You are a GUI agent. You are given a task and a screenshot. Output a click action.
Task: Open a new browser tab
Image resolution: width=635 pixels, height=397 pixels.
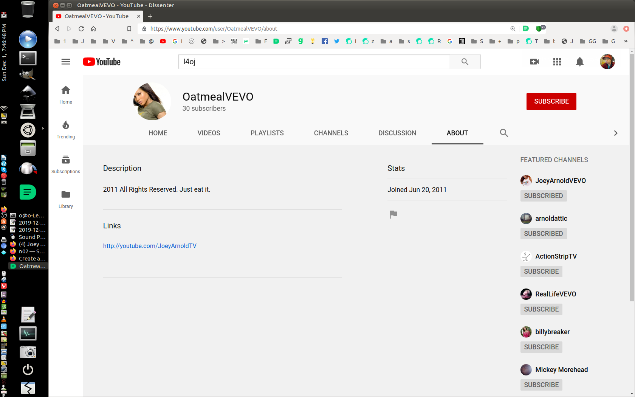coord(150,16)
